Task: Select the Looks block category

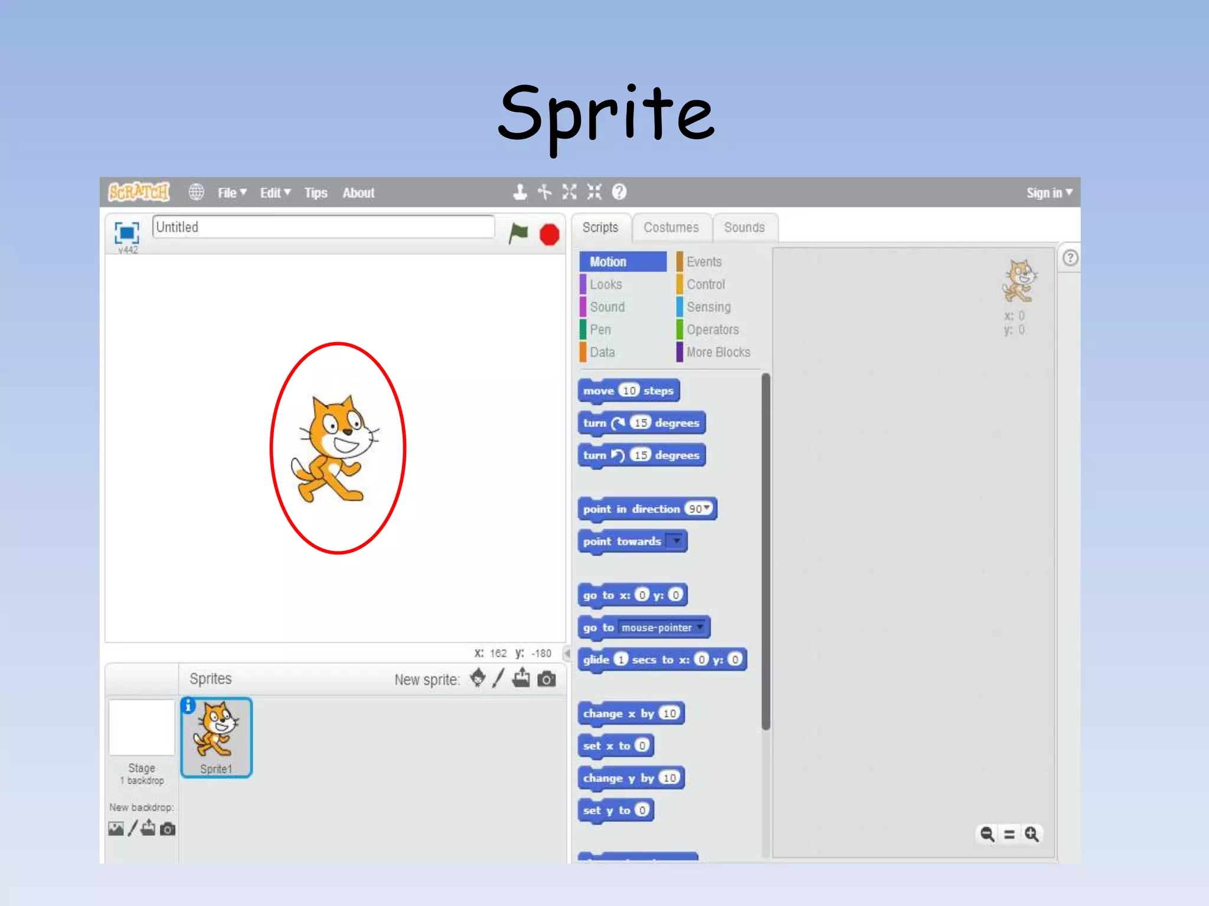Action: (x=623, y=284)
